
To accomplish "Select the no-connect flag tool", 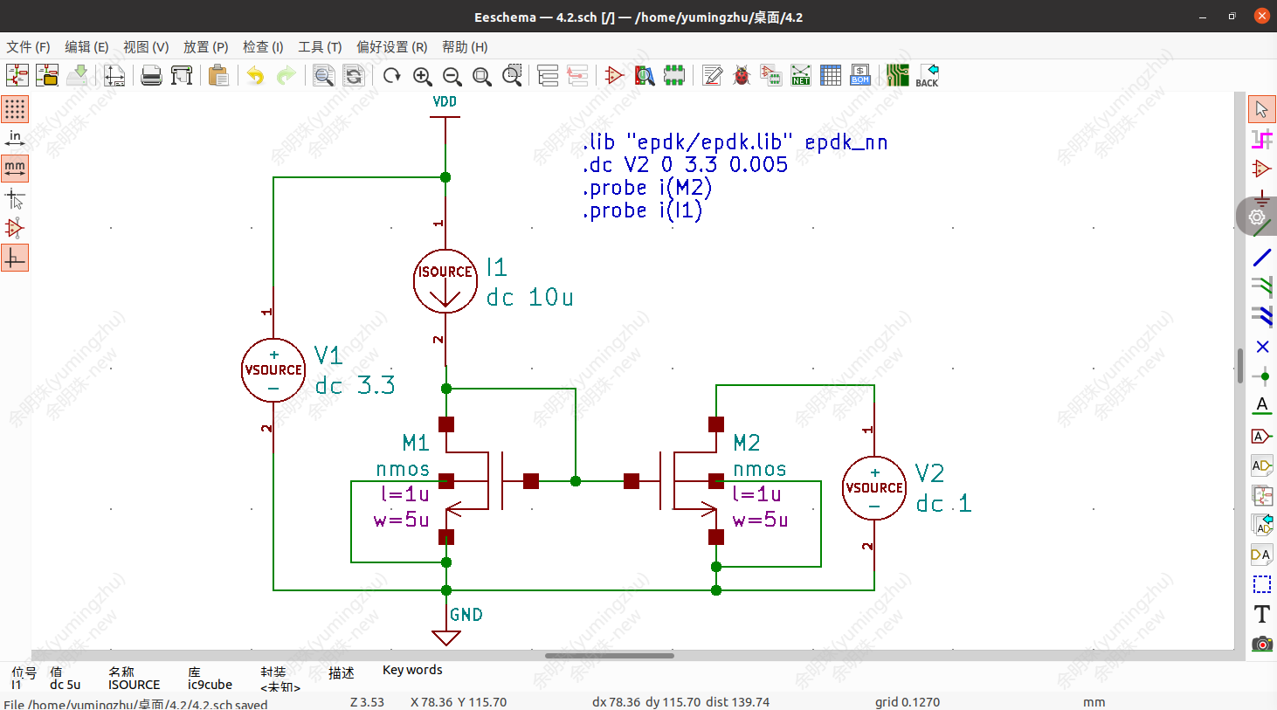I will (x=1261, y=347).
